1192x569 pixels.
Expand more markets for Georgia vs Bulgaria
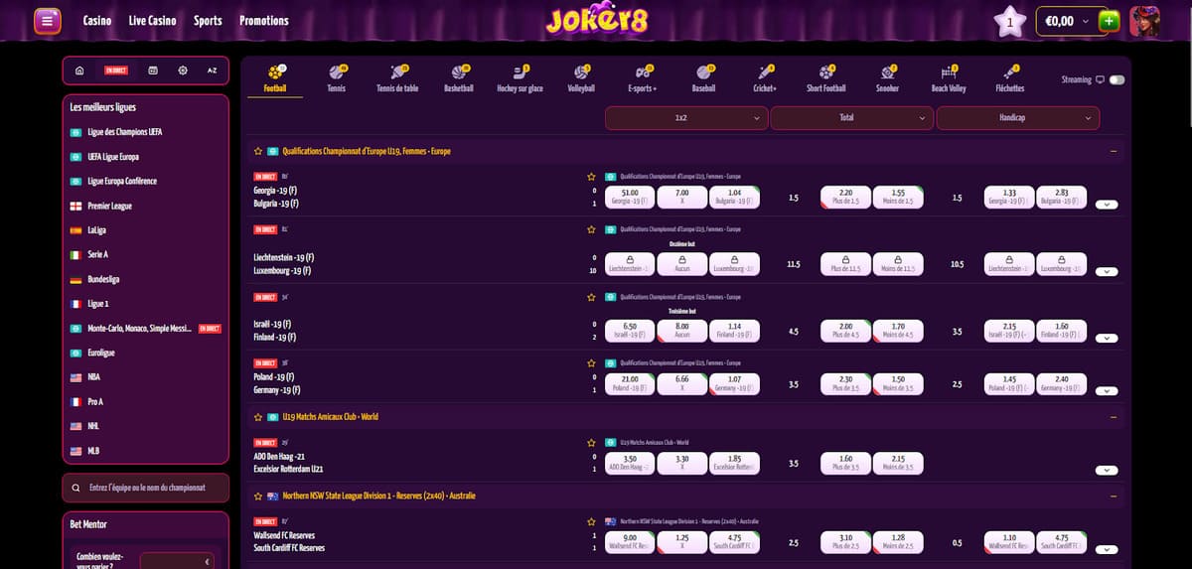[x=1107, y=205]
